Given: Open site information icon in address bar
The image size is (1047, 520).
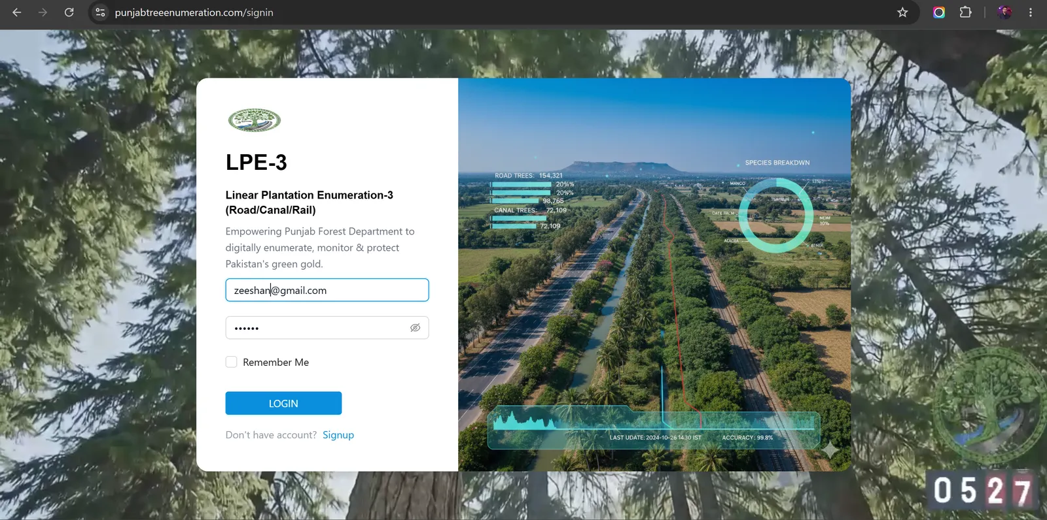Looking at the screenshot, I should (100, 12).
